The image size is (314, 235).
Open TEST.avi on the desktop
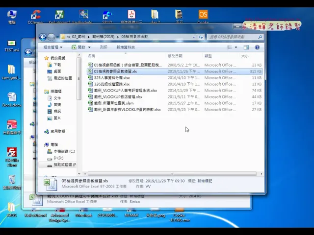pyautogui.click(x=12, y=46)
